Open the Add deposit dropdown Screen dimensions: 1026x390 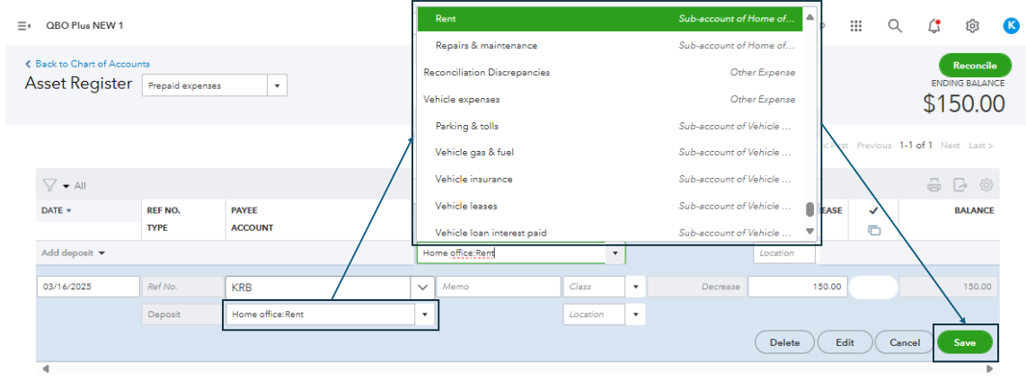coord(74,253)
